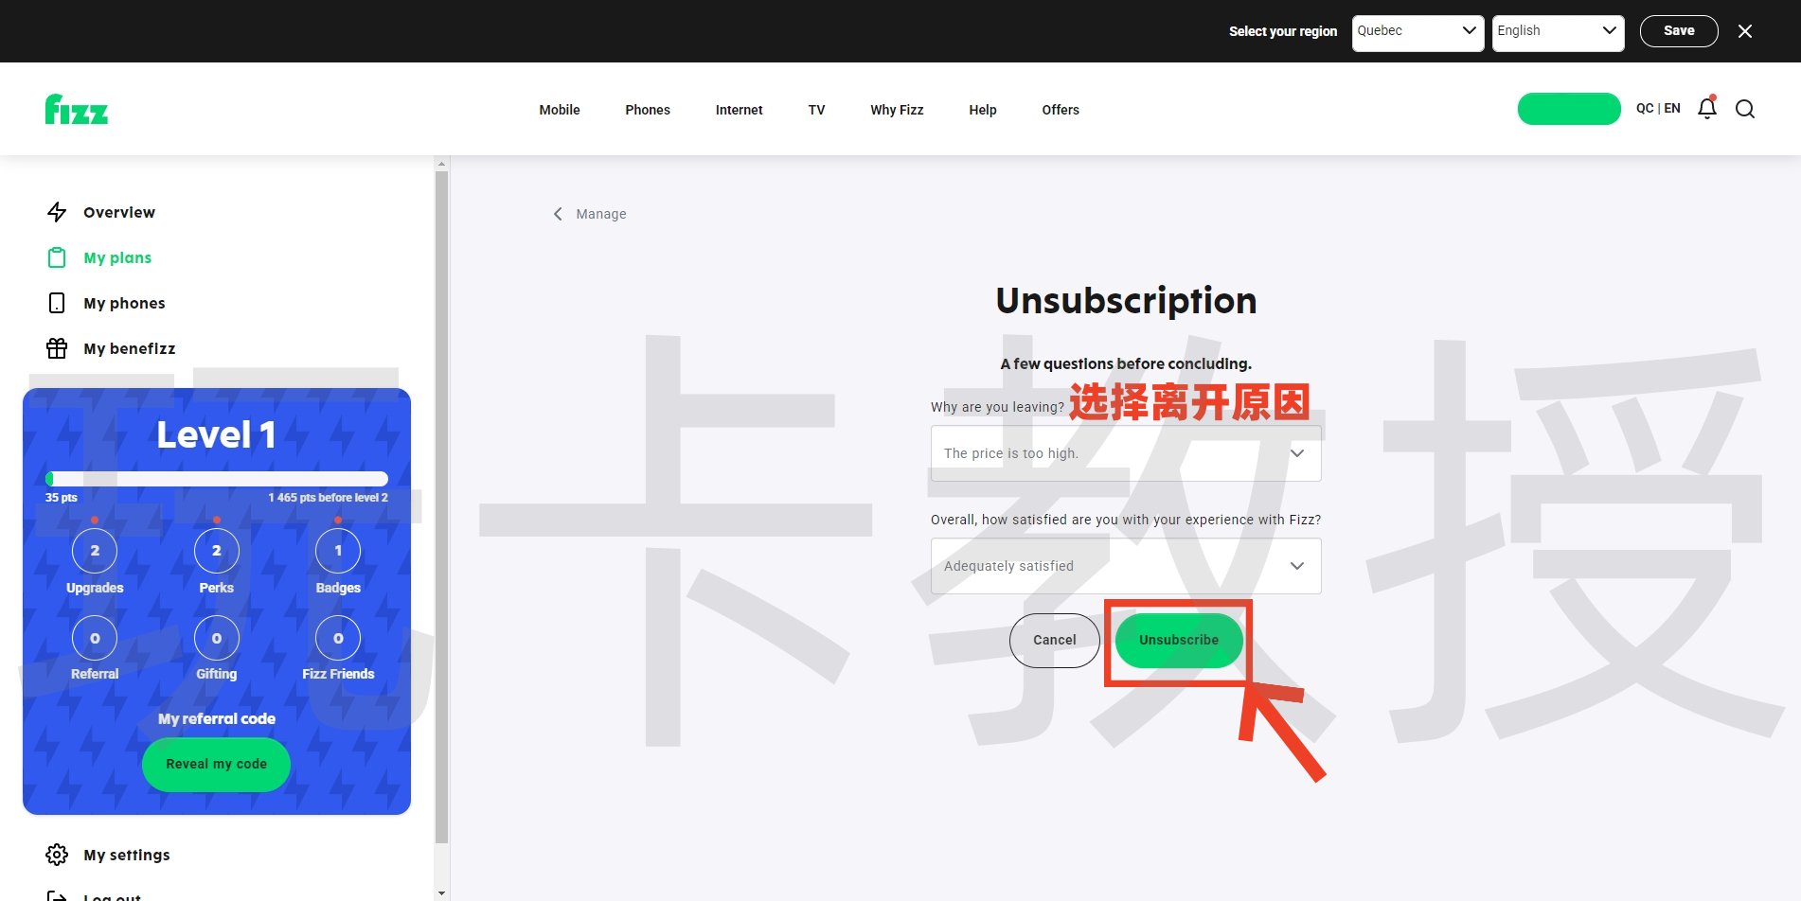Expand the satisfaction level dropdown

point(1125,565)
